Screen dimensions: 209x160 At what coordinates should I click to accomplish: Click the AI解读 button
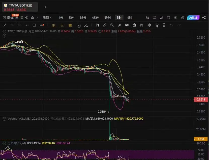(193, 18)
